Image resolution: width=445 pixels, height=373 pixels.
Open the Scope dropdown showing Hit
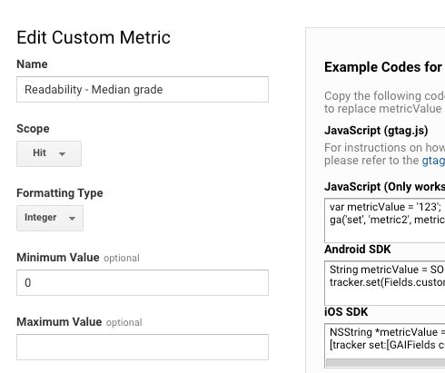(49, 153)
